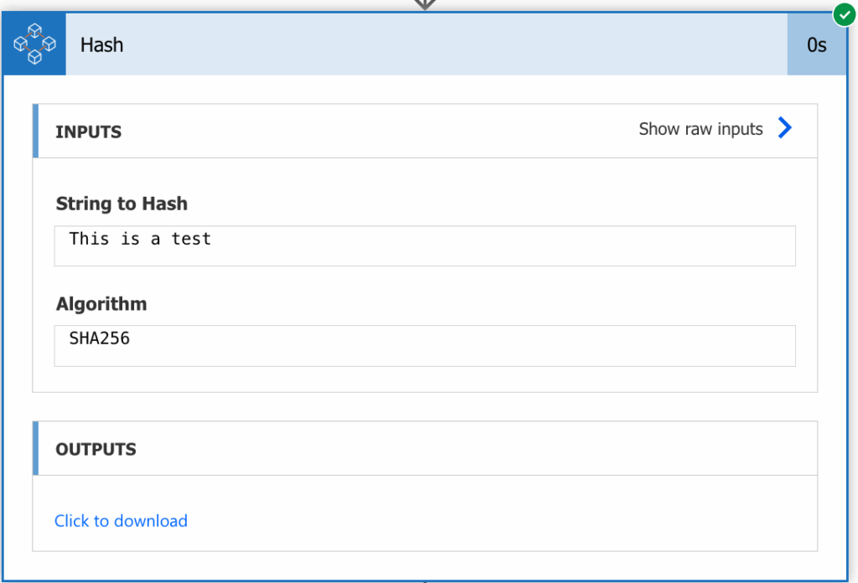Click the String to Hash label
Screen dimensions: 858x583
[x=121, y=204]
